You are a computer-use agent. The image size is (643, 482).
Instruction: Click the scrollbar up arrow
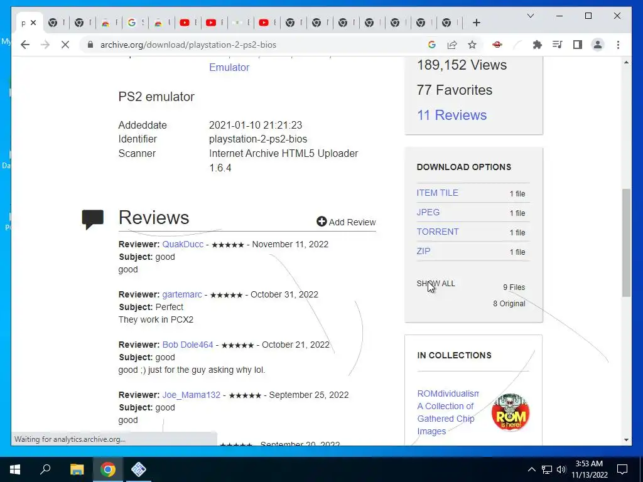(626, 62)
